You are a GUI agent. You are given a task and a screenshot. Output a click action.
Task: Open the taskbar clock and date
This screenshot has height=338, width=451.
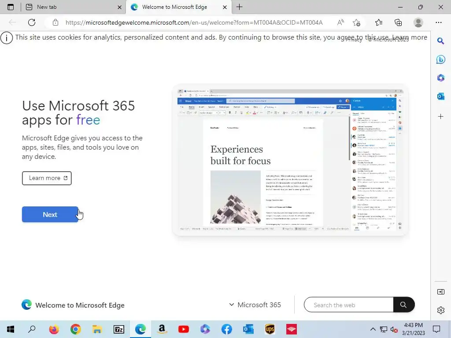(413, 329)
